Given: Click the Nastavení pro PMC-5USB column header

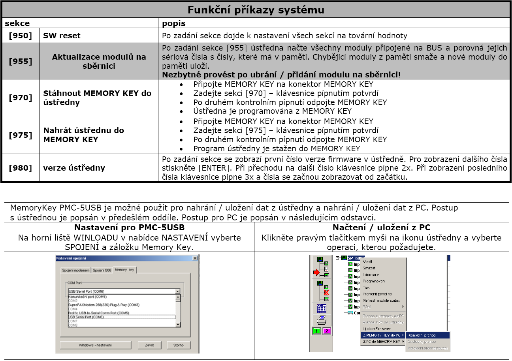Looking at the screenshot, I should [x=130, y=227].
